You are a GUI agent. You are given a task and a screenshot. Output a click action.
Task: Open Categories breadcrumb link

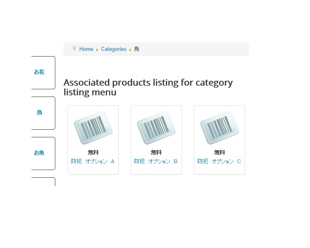[114, 49]
